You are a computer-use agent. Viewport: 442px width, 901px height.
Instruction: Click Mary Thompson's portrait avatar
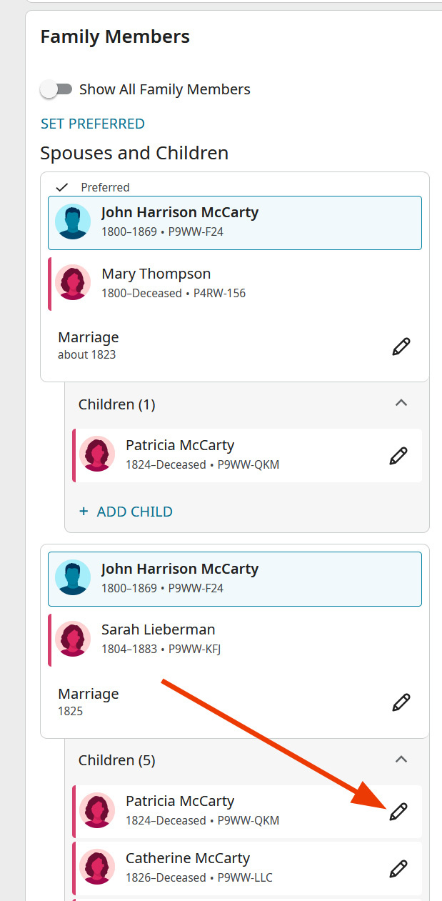pos(73,283)
